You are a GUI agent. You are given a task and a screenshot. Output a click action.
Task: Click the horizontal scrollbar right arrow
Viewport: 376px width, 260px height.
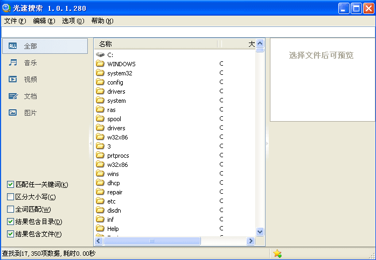(250, 242)
